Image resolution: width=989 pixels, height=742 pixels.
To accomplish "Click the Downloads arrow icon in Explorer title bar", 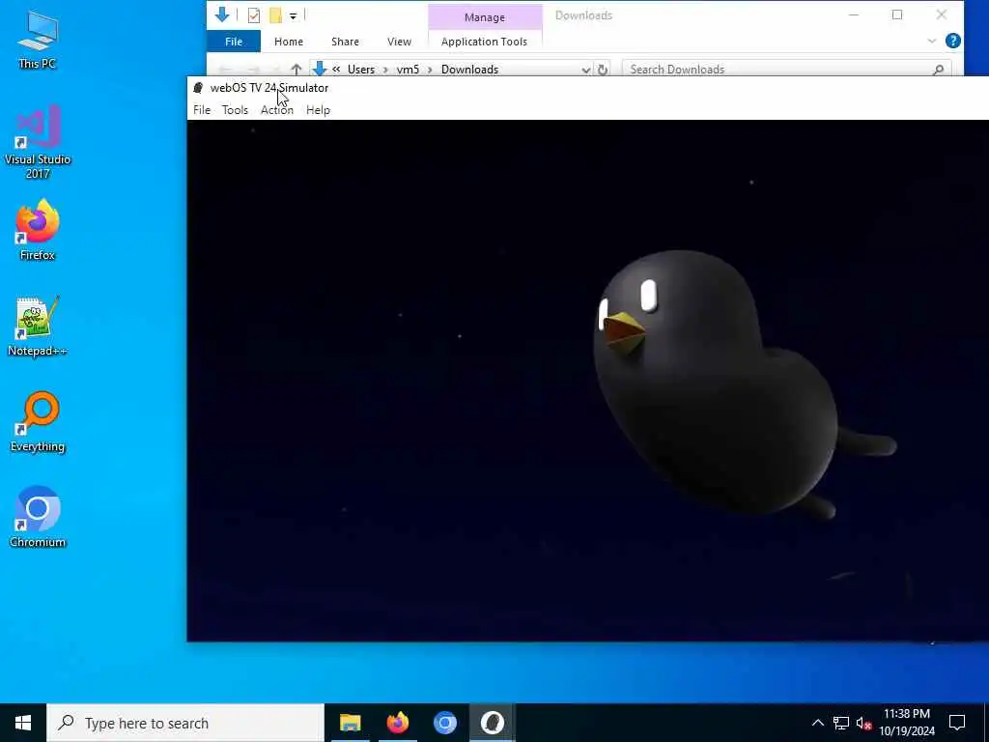I will click(x=222, y=14).
